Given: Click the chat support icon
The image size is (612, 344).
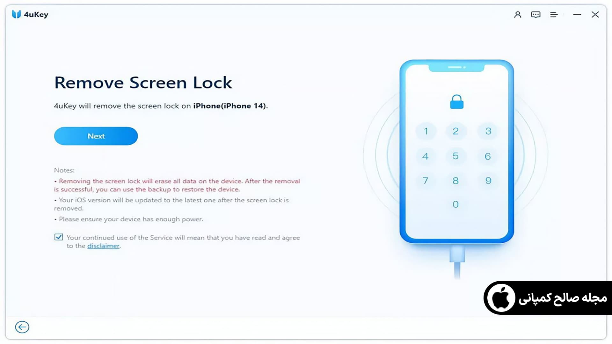Looking at the screenshot, I should [x=536, y=15].
